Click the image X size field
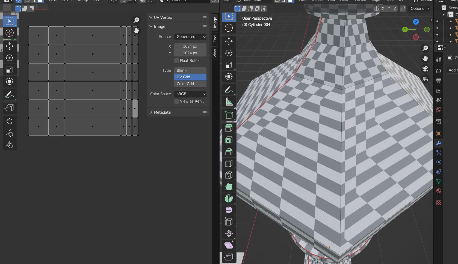This screenshot has height=264, width=458. coord(190,46)
